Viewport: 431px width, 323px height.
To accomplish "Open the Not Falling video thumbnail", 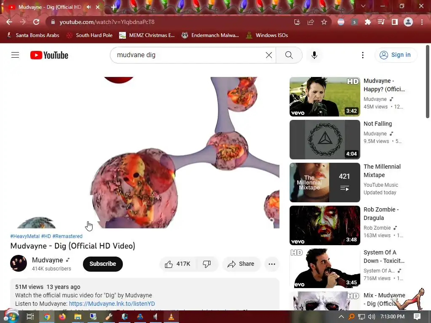I will pyautogui.click(x=325, y=140).
